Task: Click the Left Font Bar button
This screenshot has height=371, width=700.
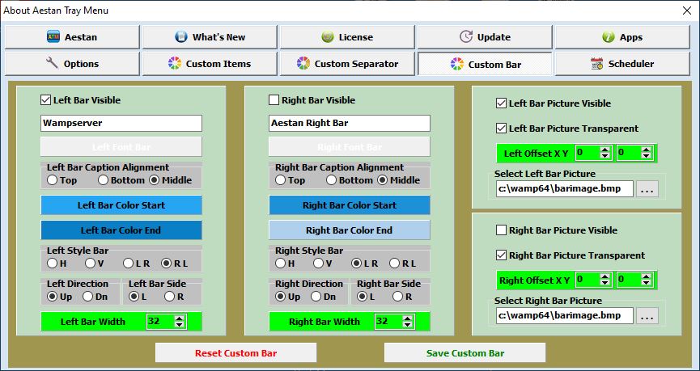Action: click(x=121, y=147)
